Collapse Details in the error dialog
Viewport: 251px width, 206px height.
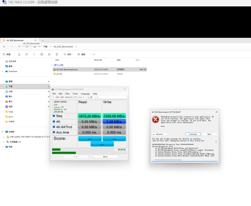coord(160,134)
